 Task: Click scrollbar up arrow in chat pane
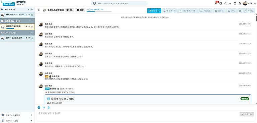256,15
